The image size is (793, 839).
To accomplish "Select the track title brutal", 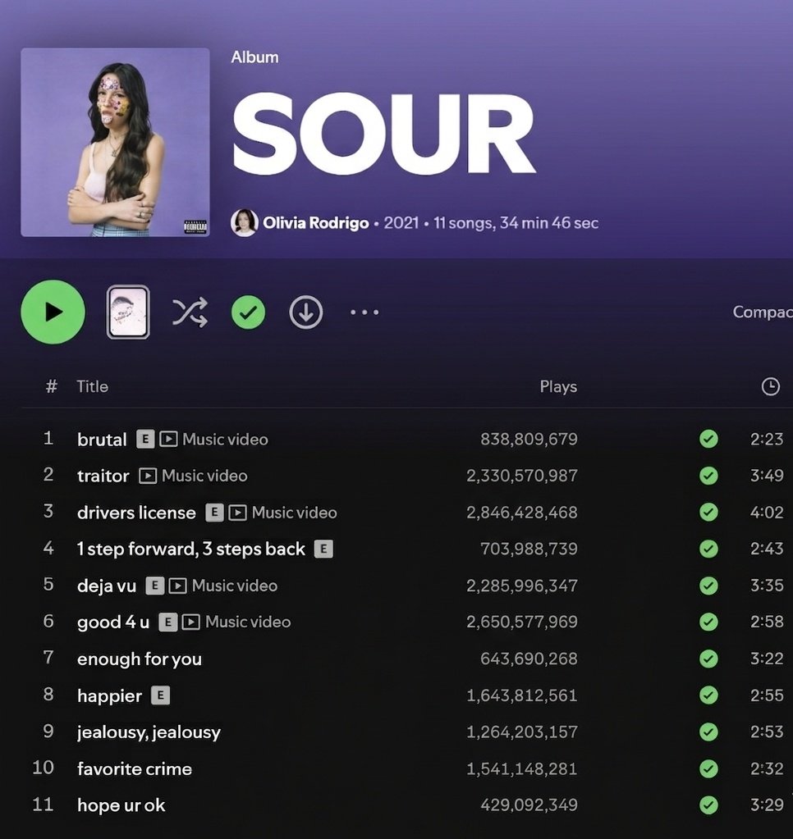I will tap(102, 440).
